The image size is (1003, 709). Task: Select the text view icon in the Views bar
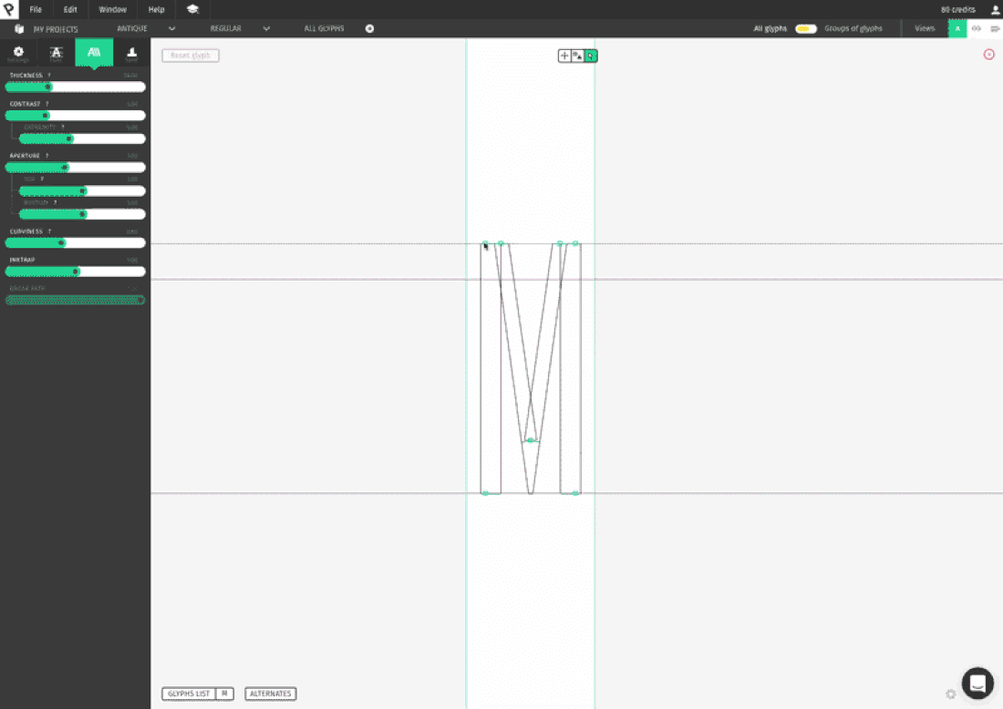pyautogui.click(x=995, y=28)
